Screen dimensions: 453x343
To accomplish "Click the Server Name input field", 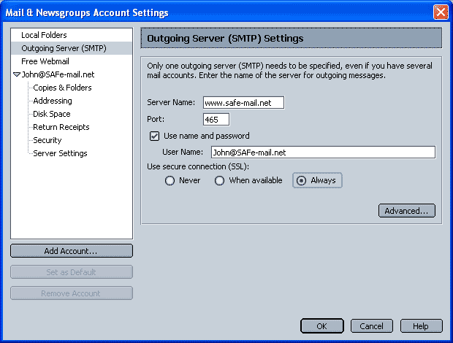I will point(243,103).
